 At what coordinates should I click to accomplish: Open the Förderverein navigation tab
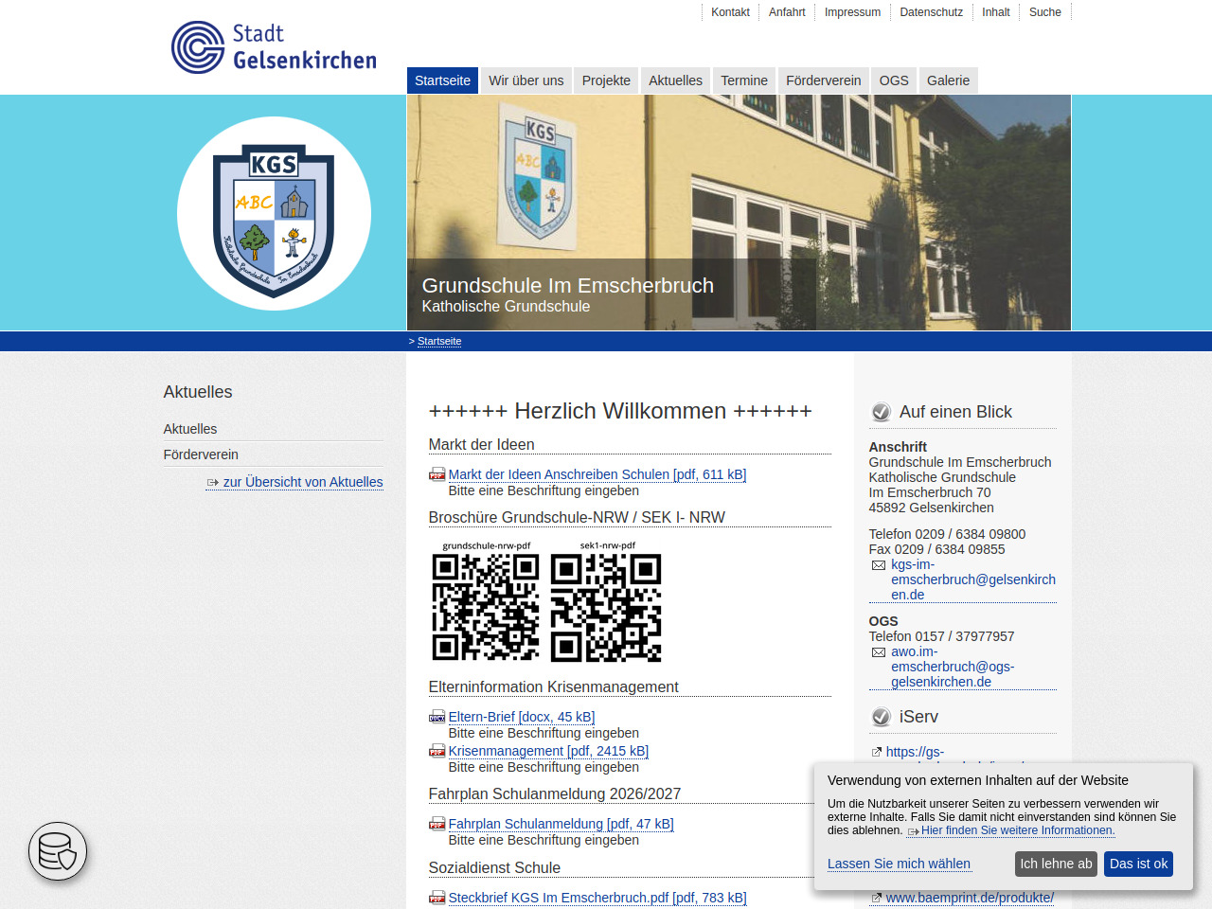tap(823, 80)
